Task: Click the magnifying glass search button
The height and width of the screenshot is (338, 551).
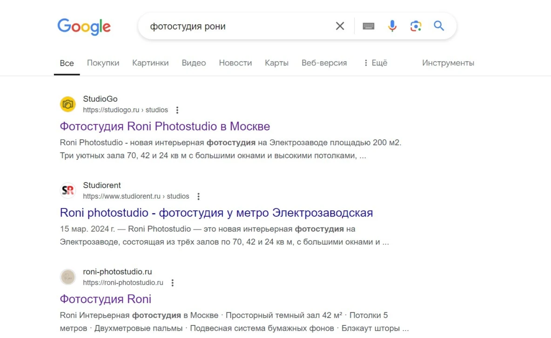Action: click(439, 26)
